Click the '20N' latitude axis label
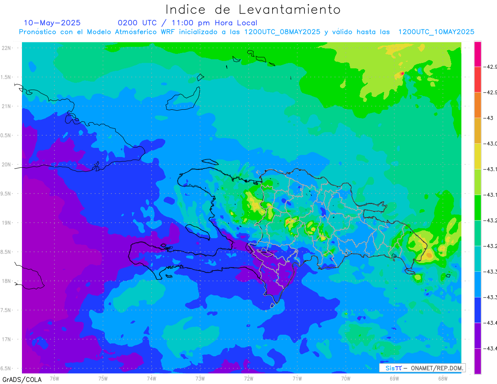The image size is (497, 384). pos(7,164)
